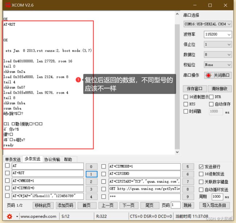
Task: Click the receive area vertical scrollbar thumb
Action: [177, 86]
